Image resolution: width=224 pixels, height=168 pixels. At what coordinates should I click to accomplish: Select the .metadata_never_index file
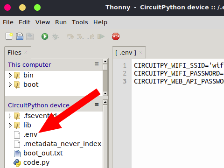(x=54, y=144)
